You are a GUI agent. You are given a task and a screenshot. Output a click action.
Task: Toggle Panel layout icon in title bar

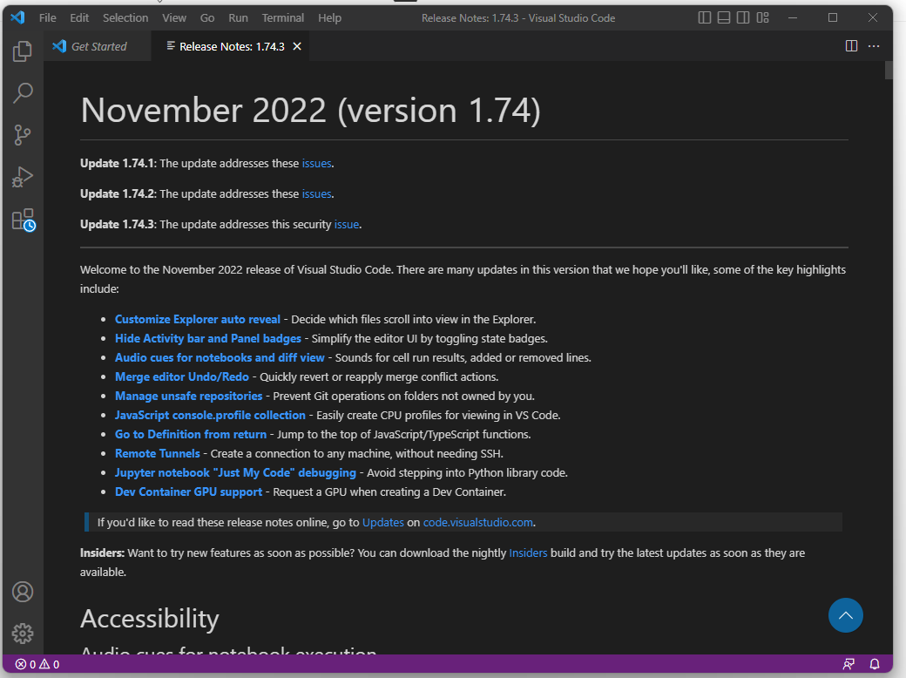click(x=724, y=18)
